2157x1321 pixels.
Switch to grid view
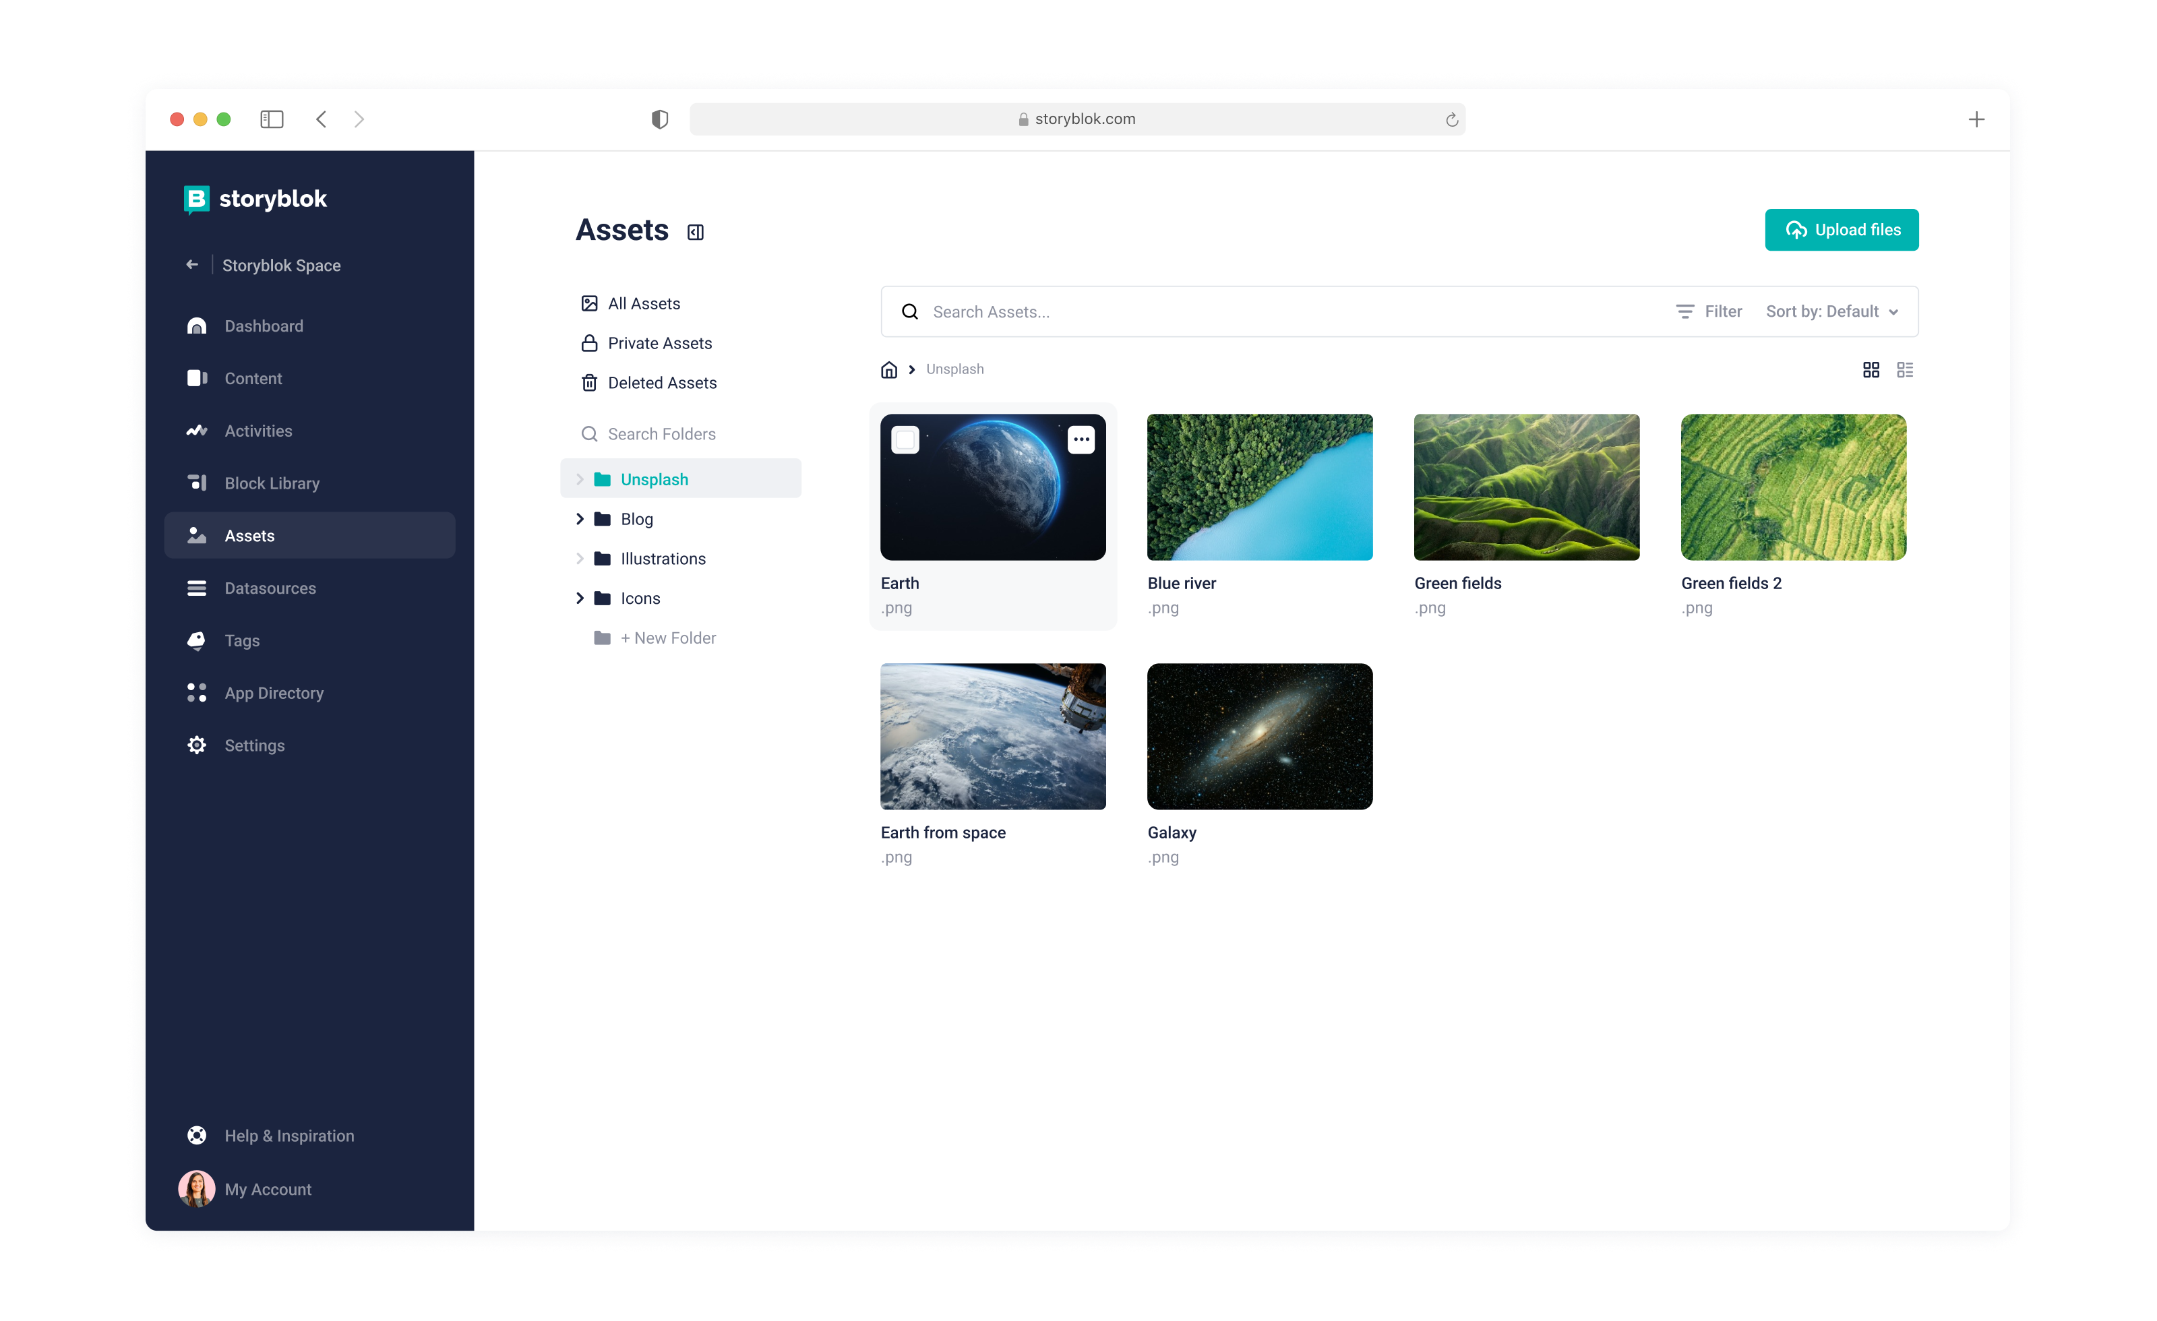[x=1871, y=369]
